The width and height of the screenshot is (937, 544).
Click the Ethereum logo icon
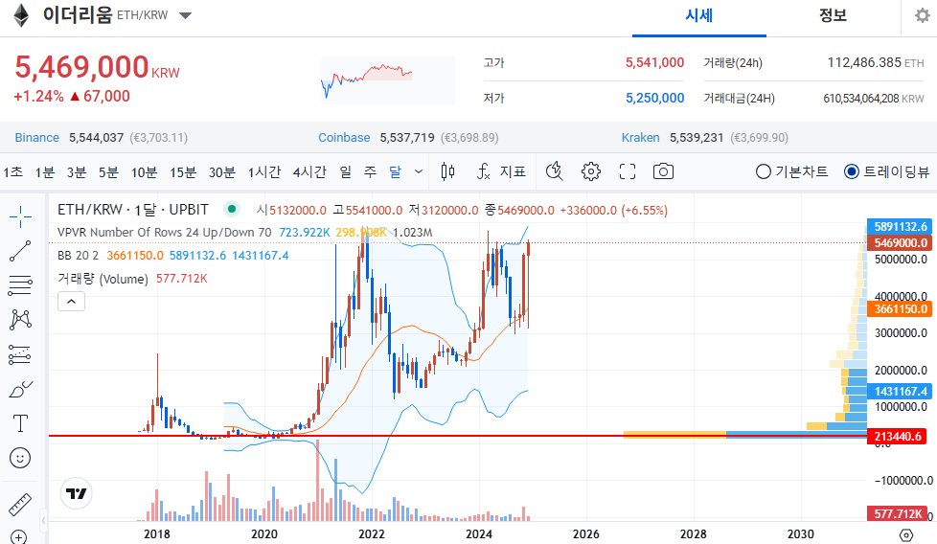(x=21, y=15)
